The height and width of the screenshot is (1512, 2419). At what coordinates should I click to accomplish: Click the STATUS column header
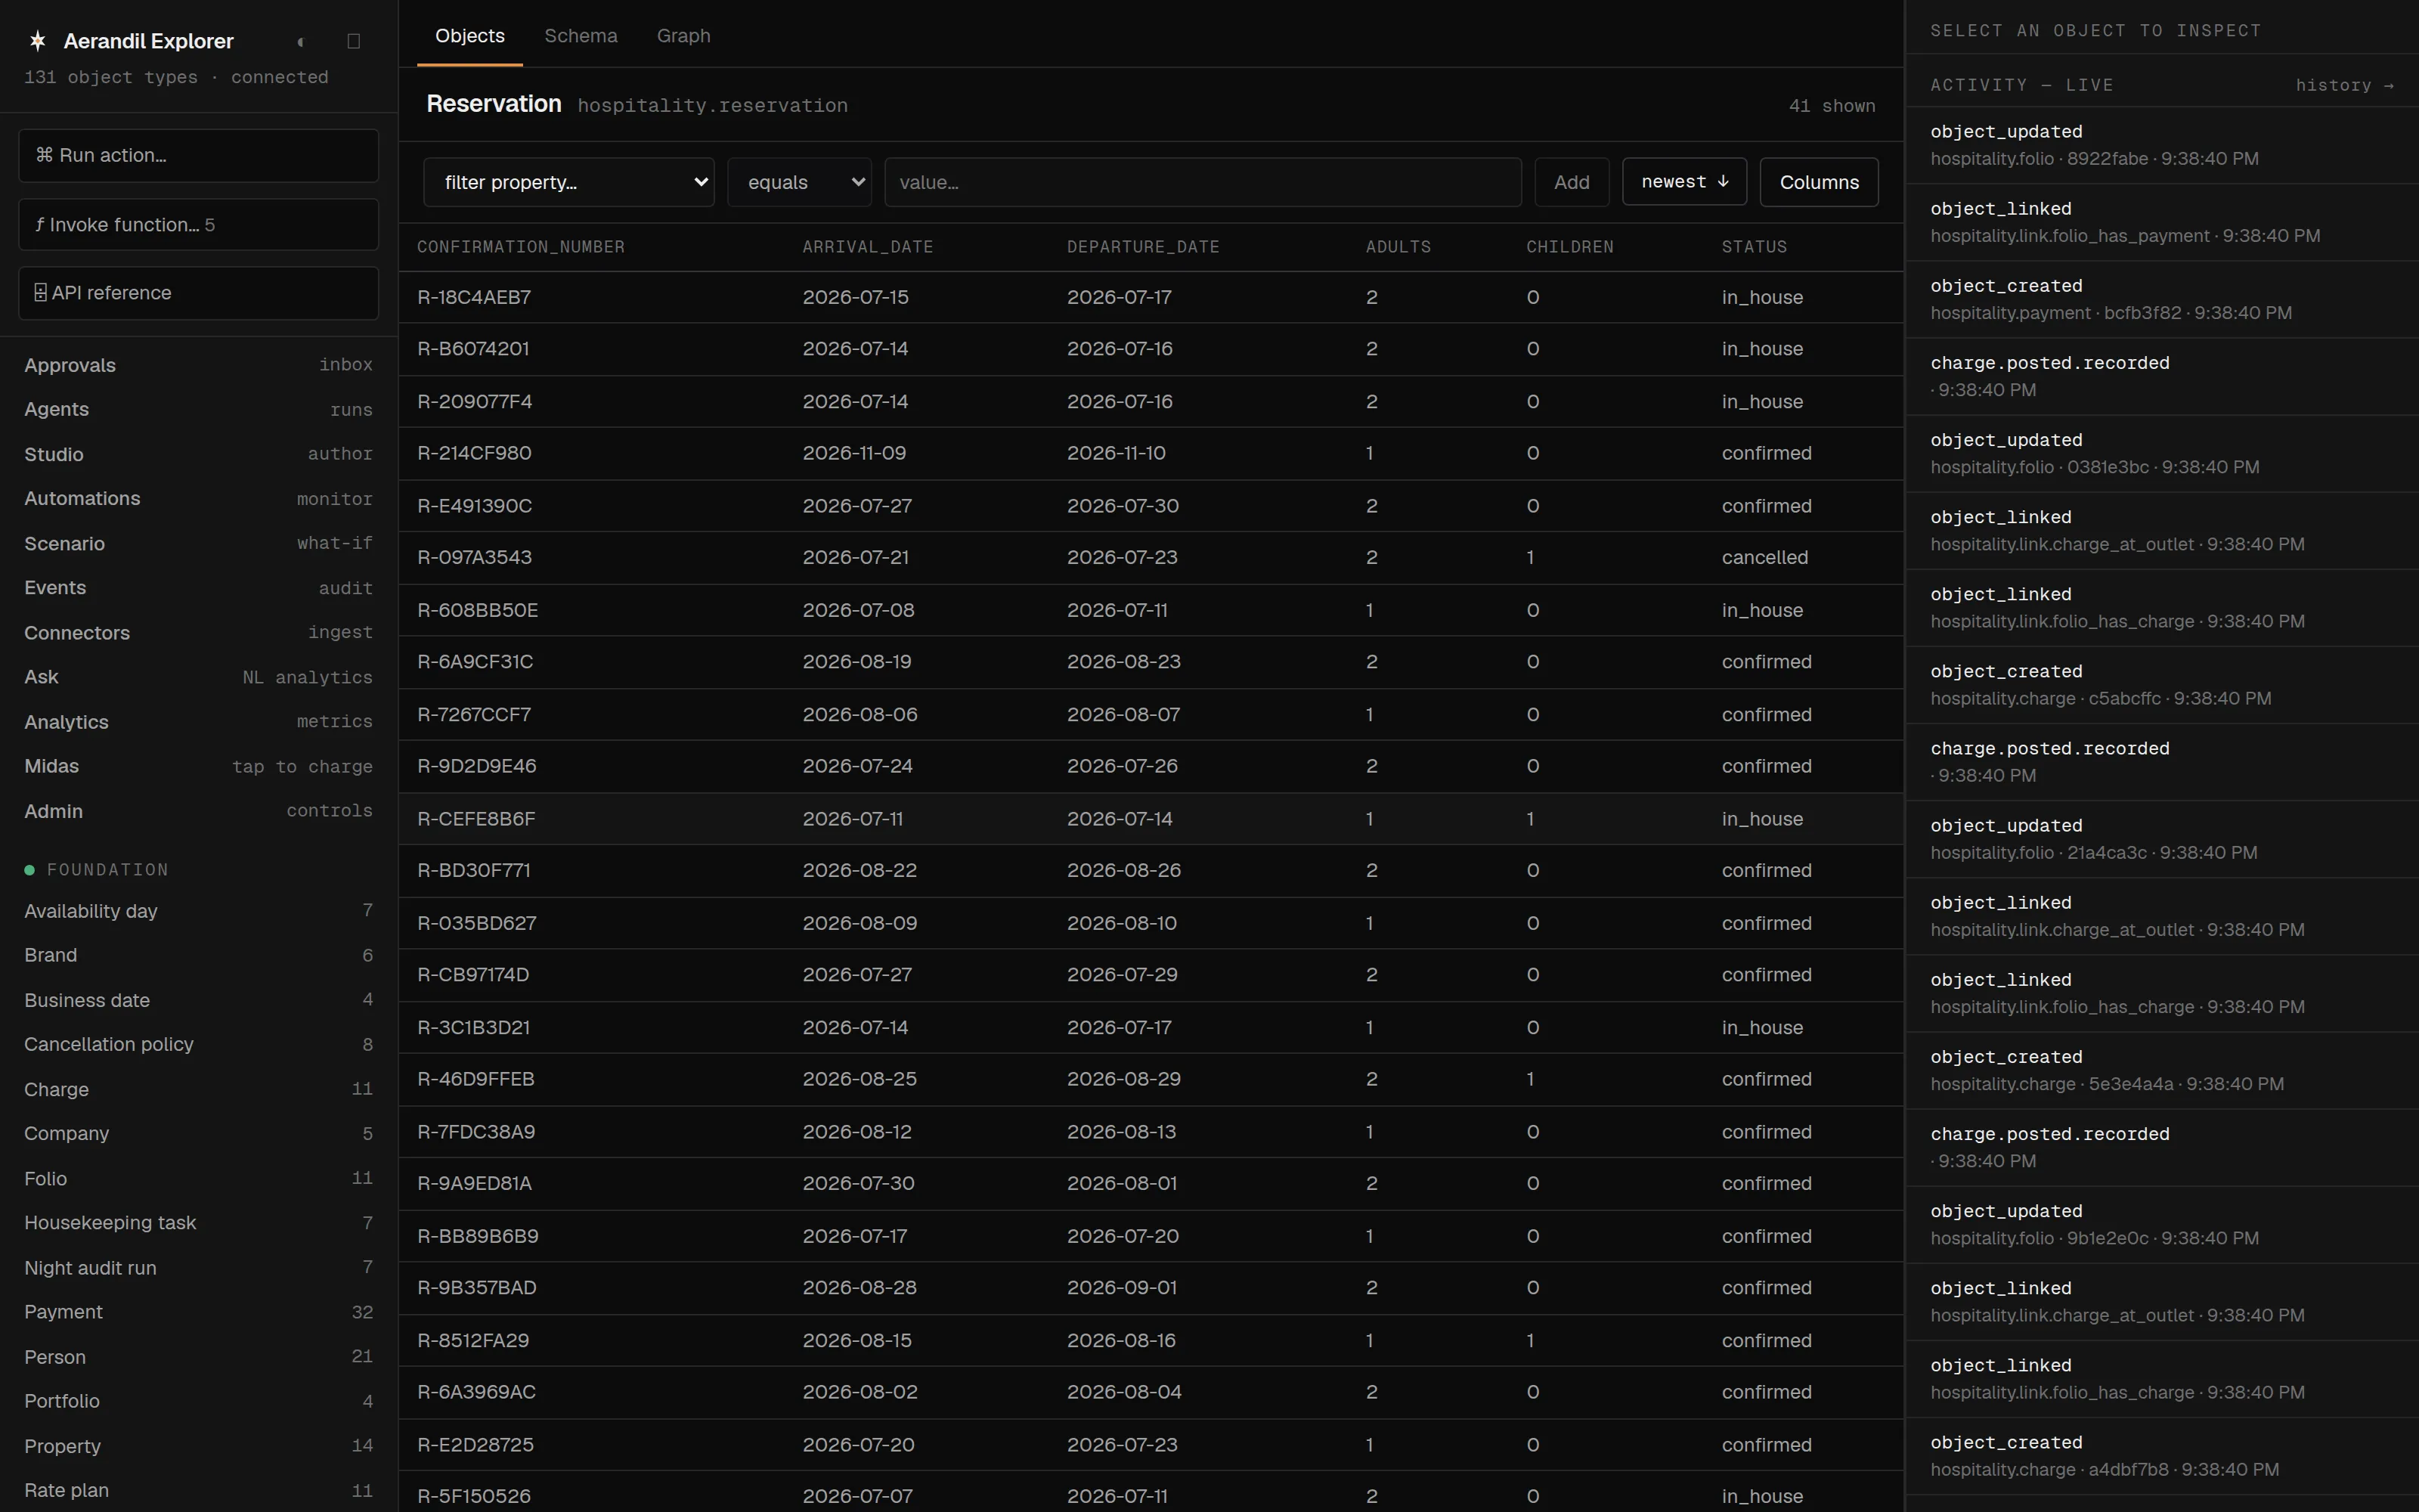click(x=1755, y=247)
